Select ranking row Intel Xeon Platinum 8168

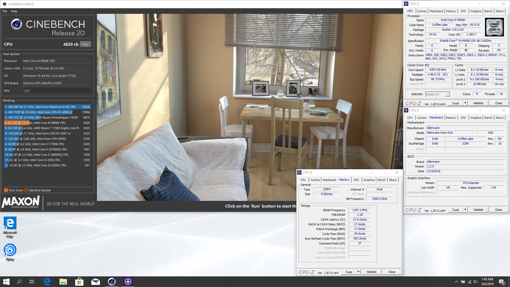[47, 107]
